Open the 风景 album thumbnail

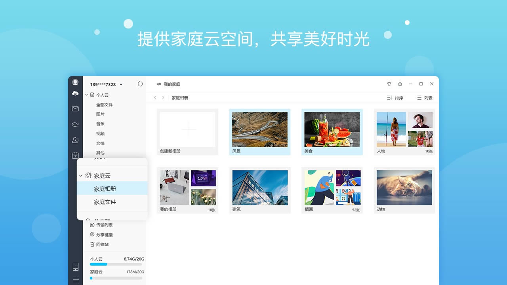point(260,129)
